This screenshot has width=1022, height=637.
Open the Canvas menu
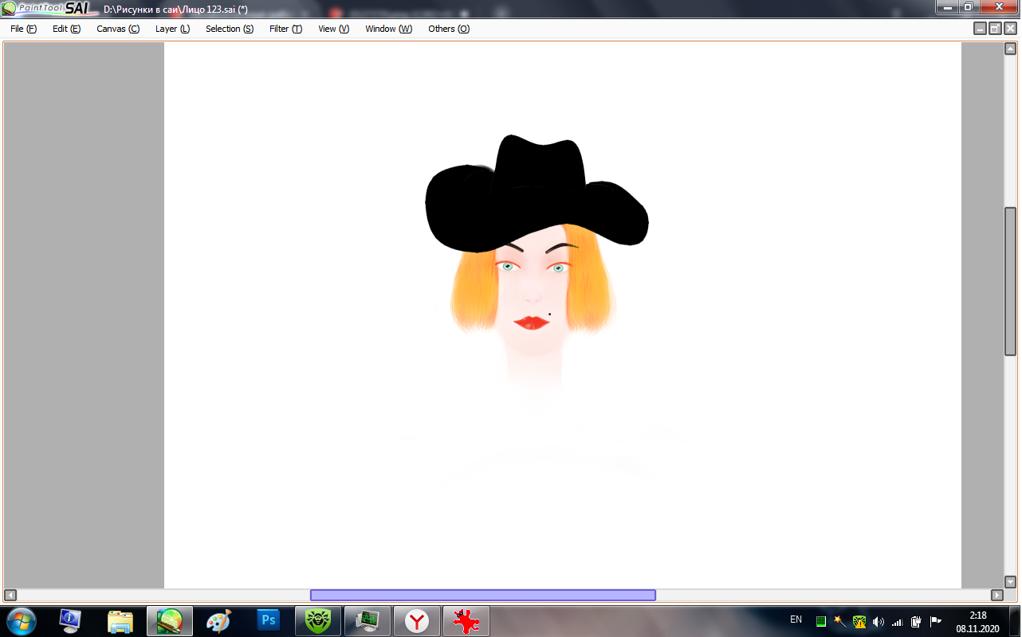117,29
